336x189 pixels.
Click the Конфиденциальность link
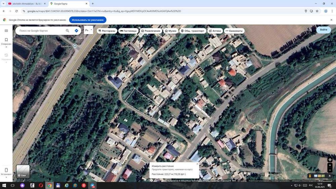(280, 181)
